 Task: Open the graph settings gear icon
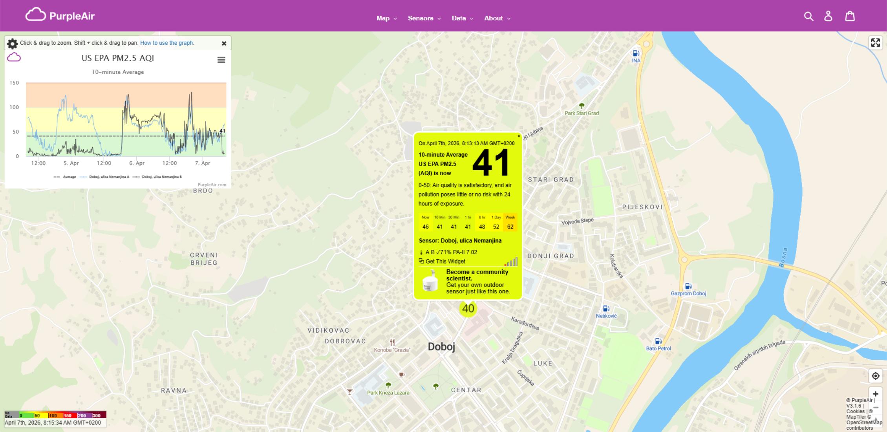[x=12, y=43]
